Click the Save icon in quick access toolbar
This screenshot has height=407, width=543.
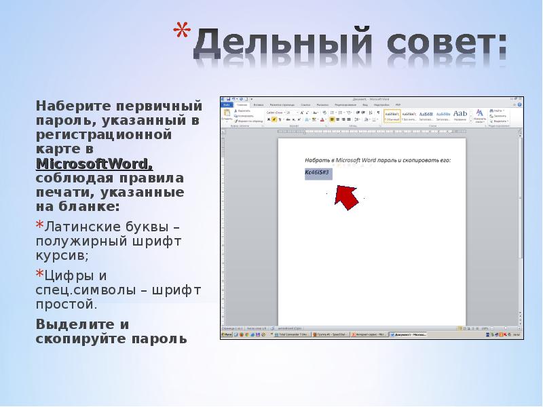coord(228,99)
